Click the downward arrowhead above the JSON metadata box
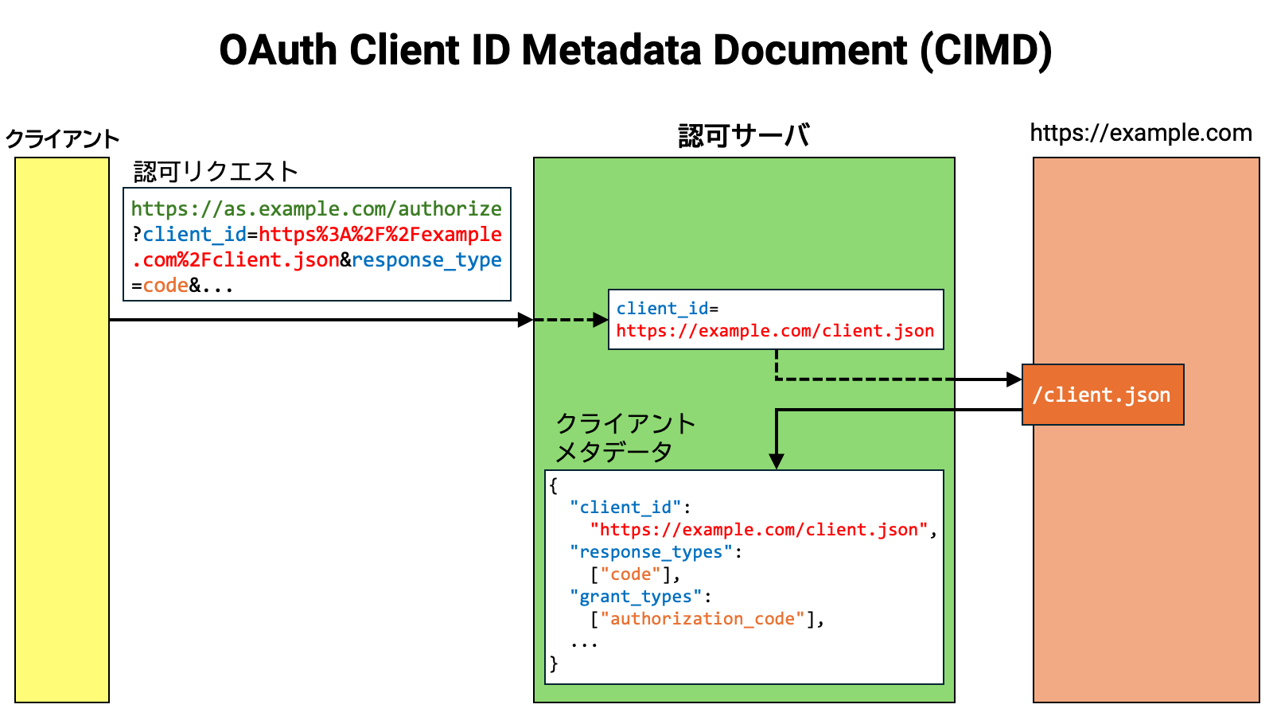Screen dimensions: 1273x716 click(777, 461)
